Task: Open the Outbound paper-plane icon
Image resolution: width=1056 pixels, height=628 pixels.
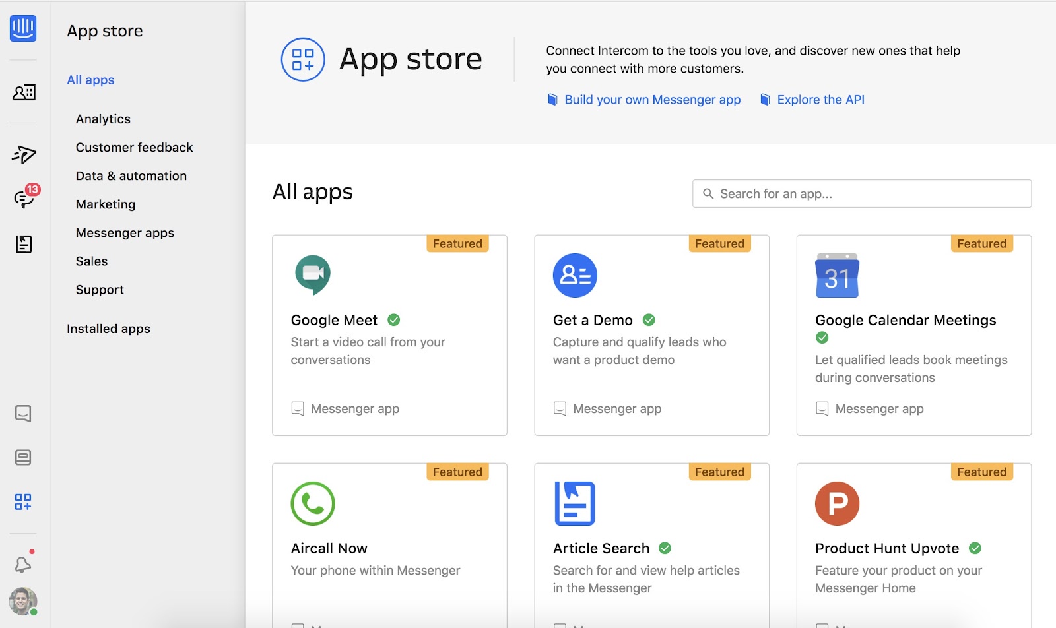Action: click(x=24, y=154)
